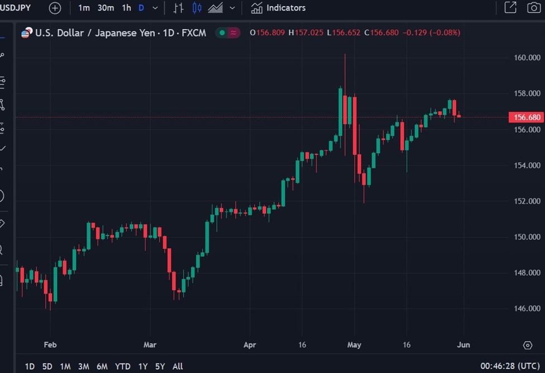This screenshot has width=545, height=373.
Task: Switch to the 1h timeframe
Action: pyautogui.click(x=125, y=8)
